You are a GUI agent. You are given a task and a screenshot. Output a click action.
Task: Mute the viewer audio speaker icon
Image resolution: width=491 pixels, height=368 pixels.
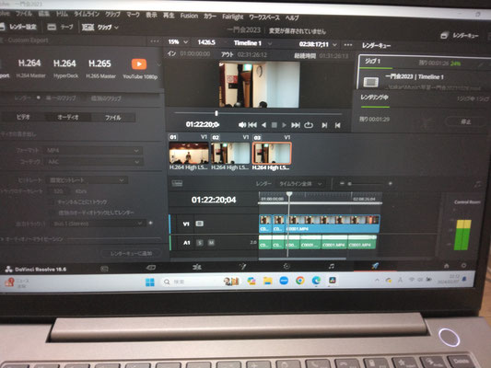click(242, 125)
